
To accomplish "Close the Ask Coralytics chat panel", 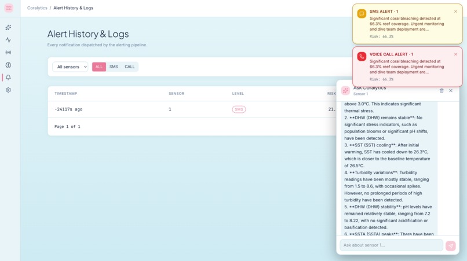I will [x=451, y=90].
